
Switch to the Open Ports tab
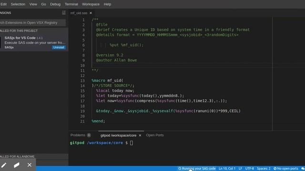tap(154, 135)
